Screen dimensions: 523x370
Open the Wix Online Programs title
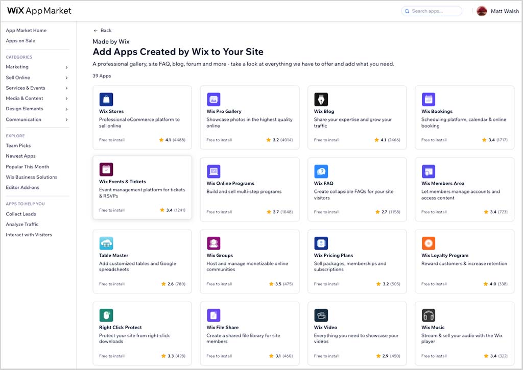click(230, 183)
